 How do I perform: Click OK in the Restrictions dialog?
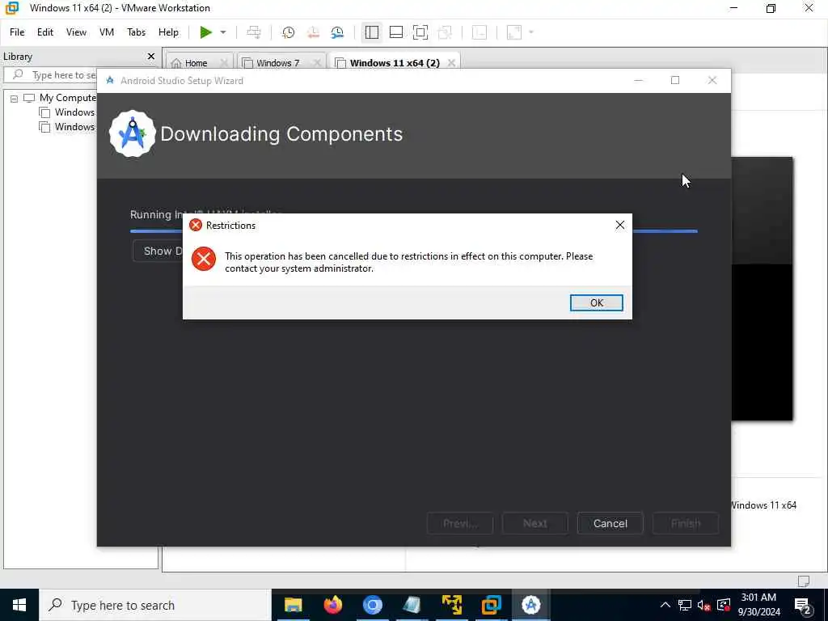tap(596, 302)
